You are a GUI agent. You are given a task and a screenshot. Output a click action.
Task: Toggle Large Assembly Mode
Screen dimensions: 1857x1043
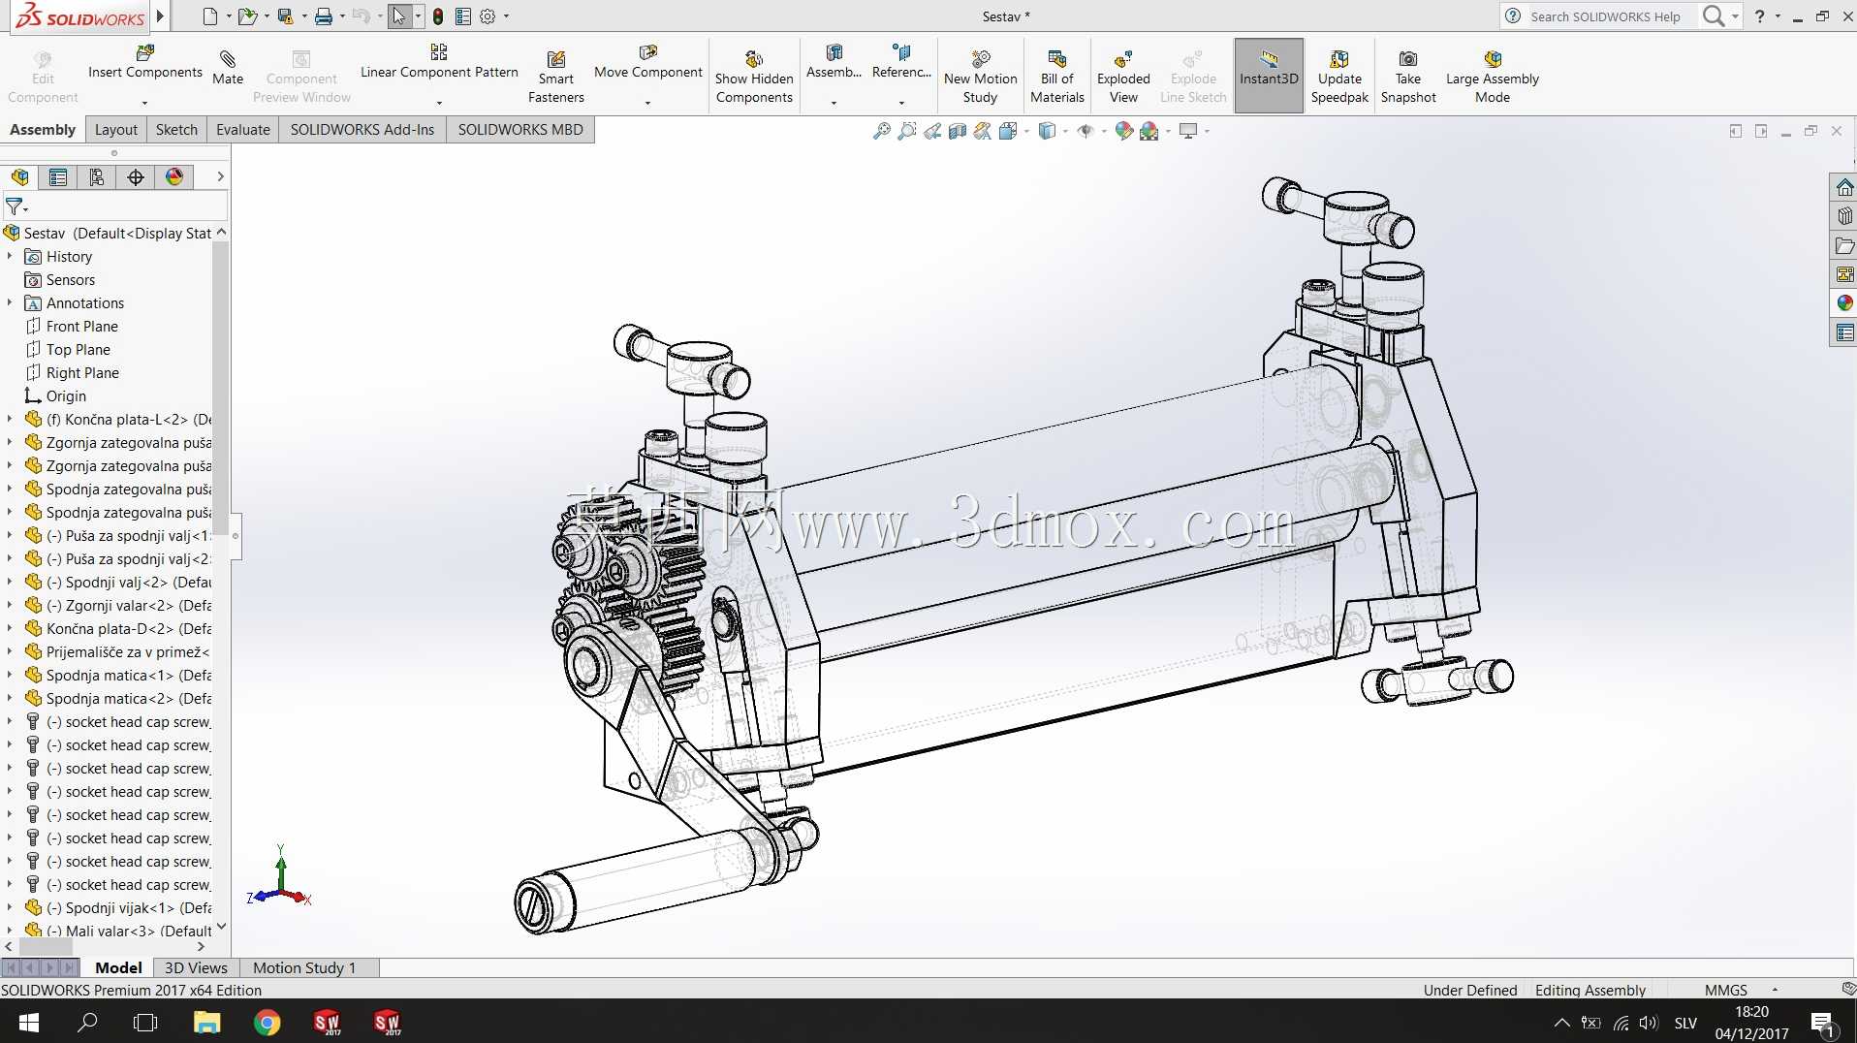tap(1492, 76)
